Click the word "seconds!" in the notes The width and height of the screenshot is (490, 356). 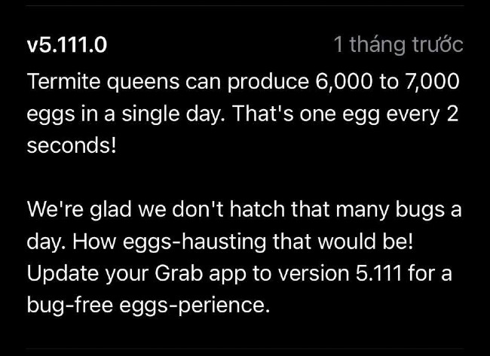tap(72, 145)
